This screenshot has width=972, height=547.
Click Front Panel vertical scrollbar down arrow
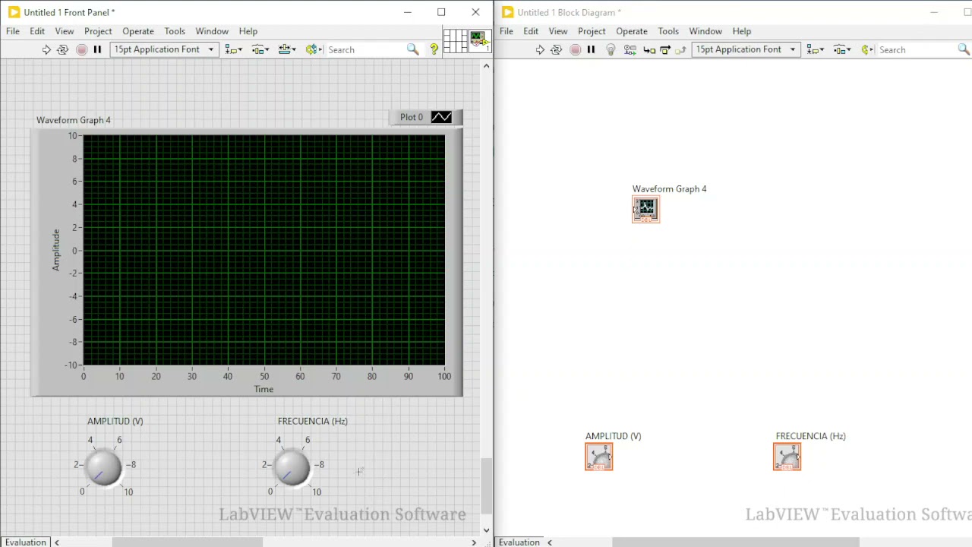pos(487,530)
